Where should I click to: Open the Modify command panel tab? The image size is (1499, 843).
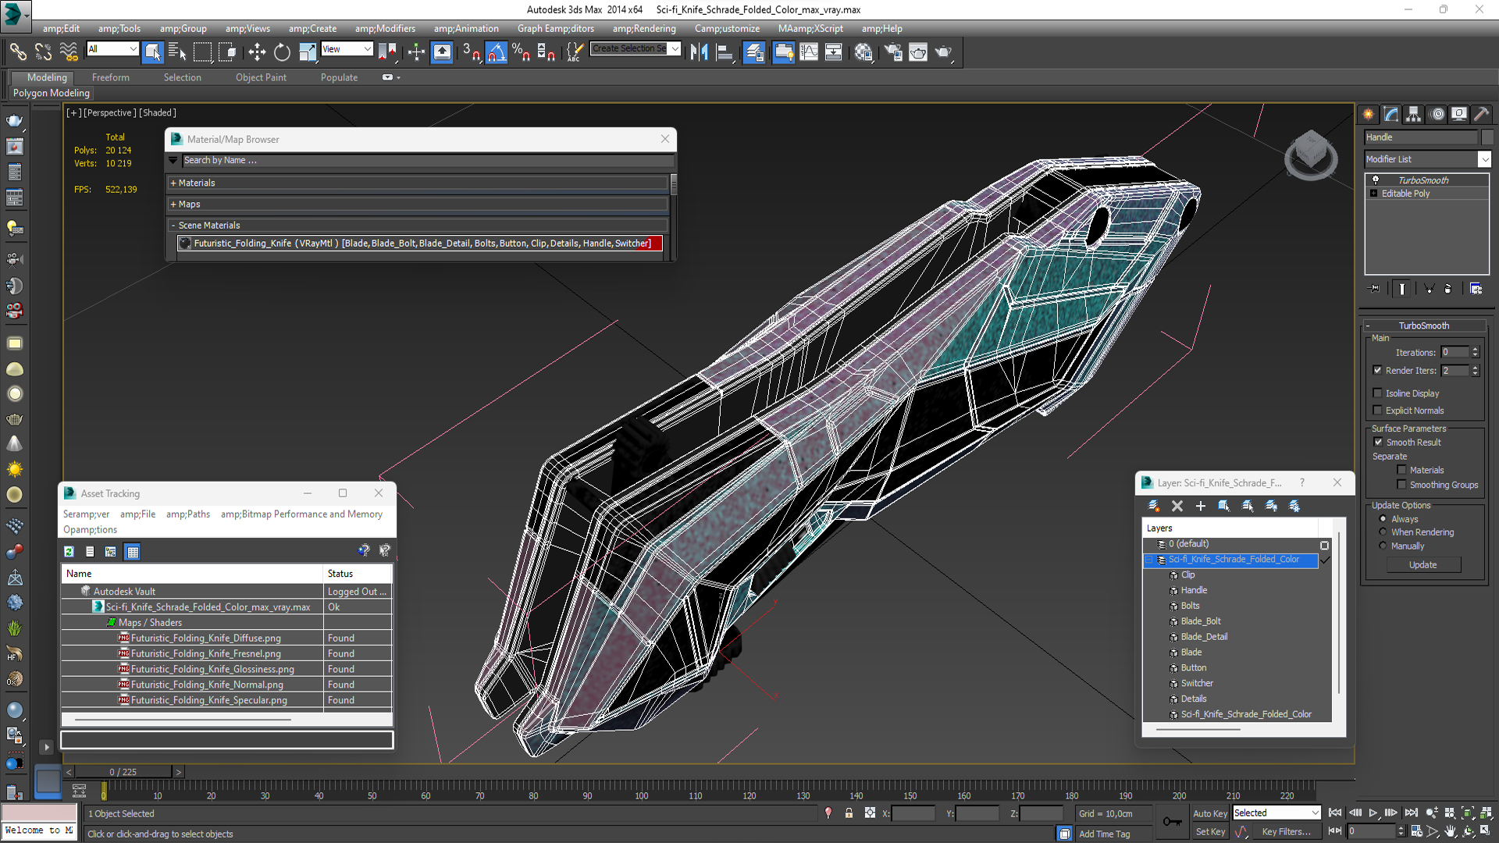click(x=1391, y=114)
